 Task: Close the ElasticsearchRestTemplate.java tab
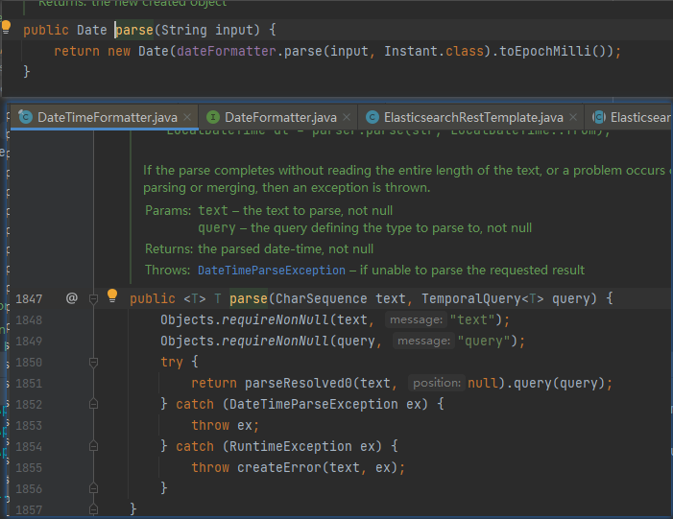point(573,117)
